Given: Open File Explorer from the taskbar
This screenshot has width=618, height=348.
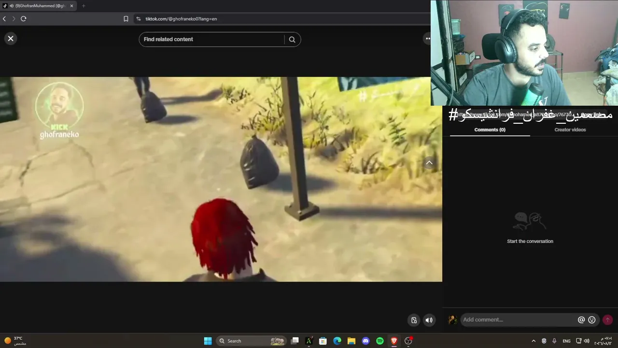Looking at the screenshot, I should (351, 341).
